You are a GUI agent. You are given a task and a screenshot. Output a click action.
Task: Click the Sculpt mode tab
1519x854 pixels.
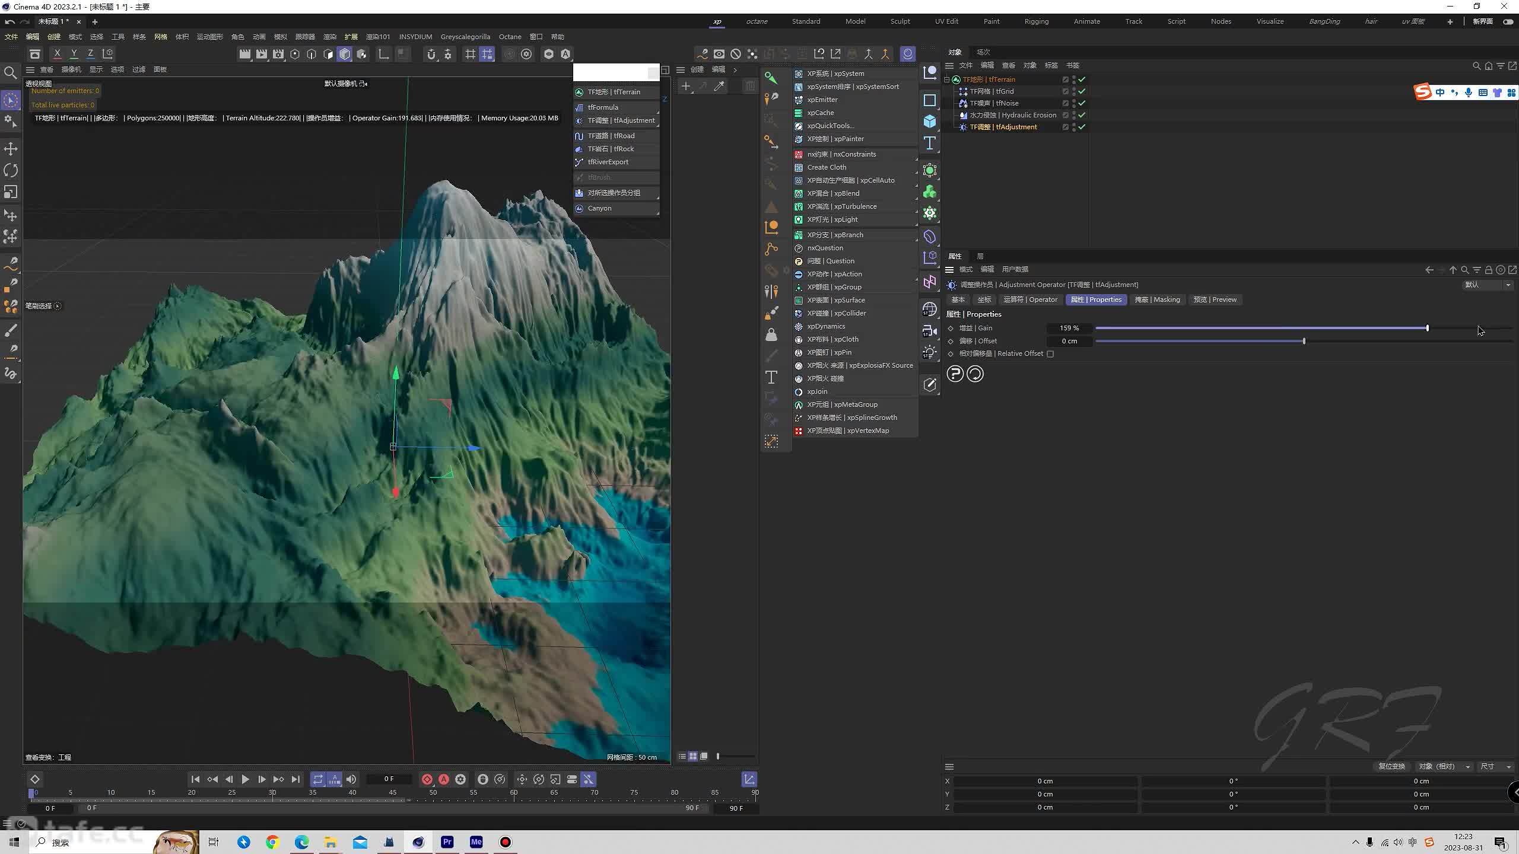coord(898,21)
